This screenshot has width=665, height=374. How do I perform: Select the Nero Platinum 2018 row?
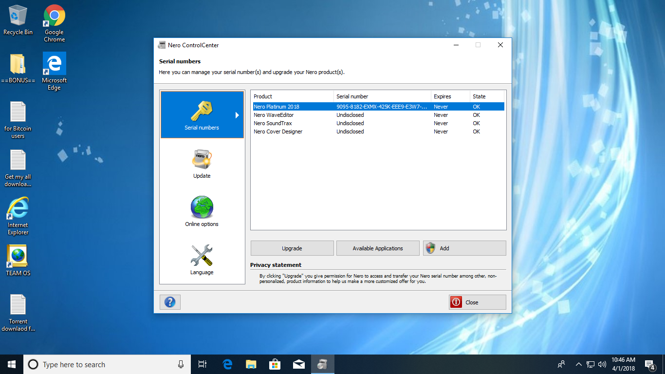click(x=378, y=107)
